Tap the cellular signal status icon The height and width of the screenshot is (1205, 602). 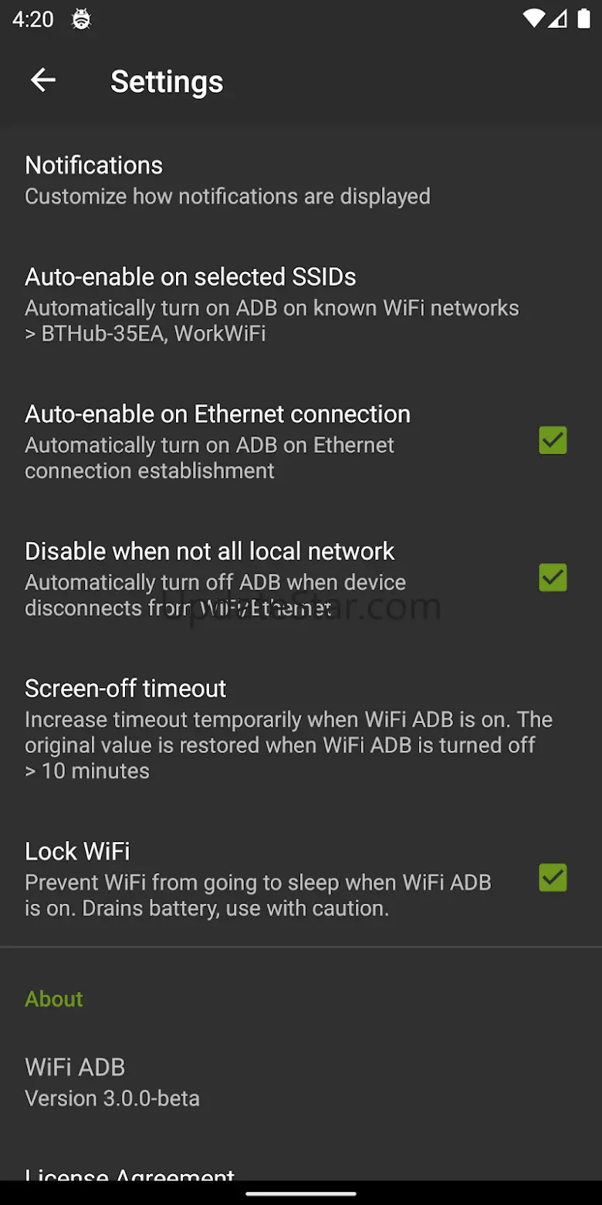coord(558,19)
